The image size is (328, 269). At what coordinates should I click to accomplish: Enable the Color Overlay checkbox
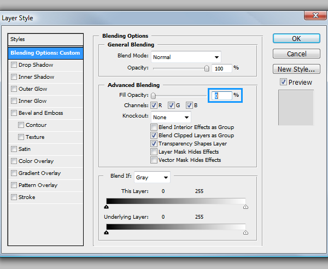[14, 161]
